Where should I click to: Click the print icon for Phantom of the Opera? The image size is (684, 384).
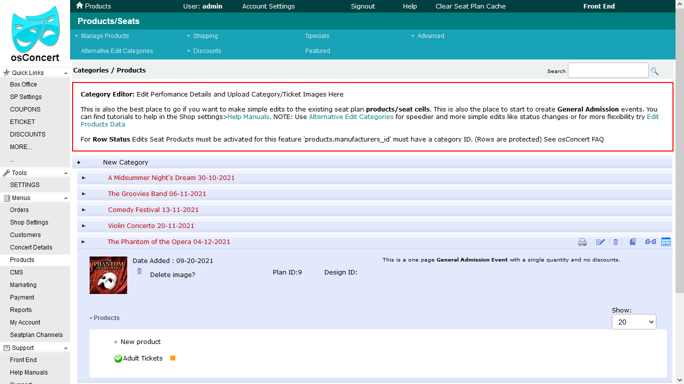tap(582, 242)
